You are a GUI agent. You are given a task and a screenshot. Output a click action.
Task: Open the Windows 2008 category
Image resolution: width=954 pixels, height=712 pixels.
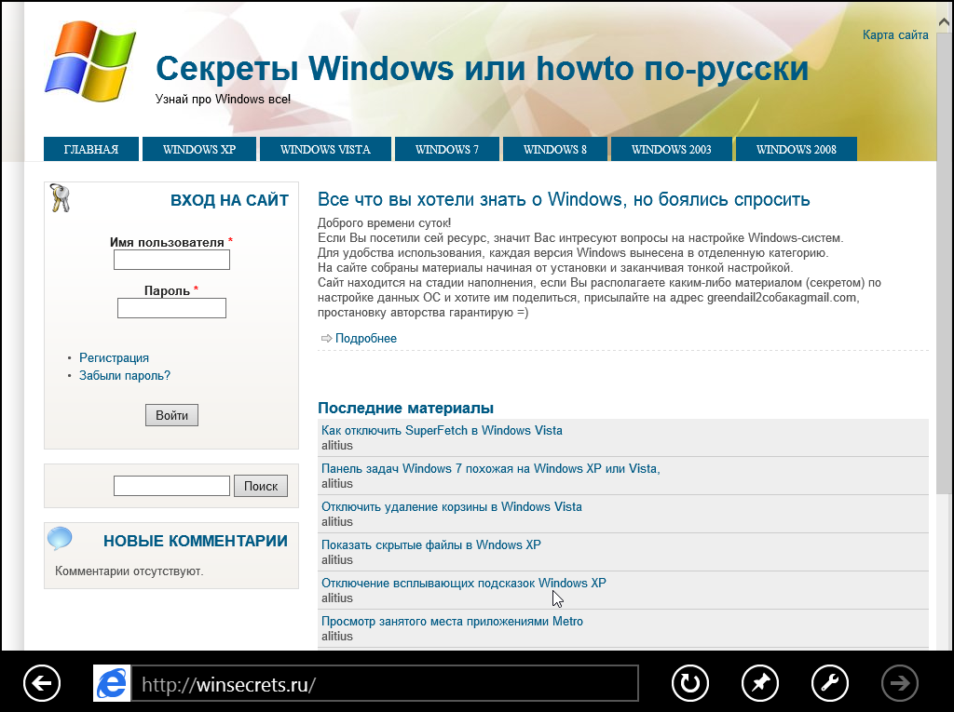pos(796,149)
